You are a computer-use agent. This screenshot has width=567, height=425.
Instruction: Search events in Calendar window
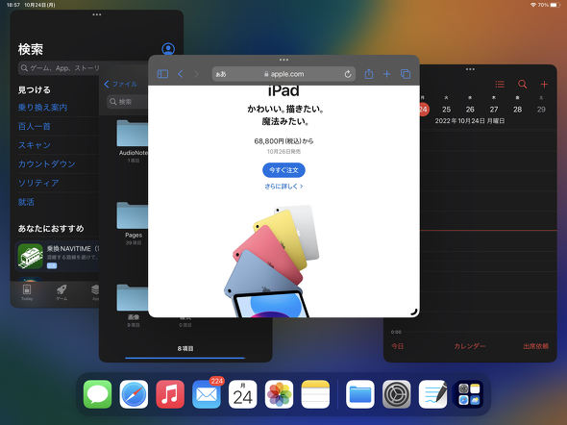pyautogui.click(x=522, y=85)
